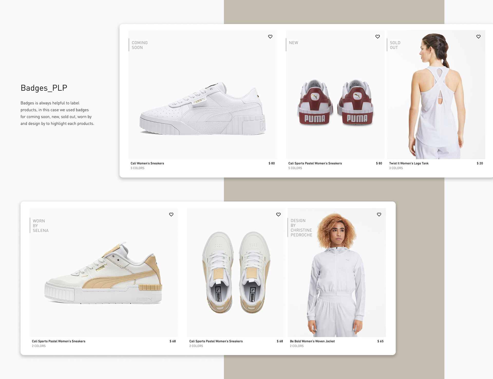Click 5 COLORS under the burgundy NEW sneakers

coord(295,168)
